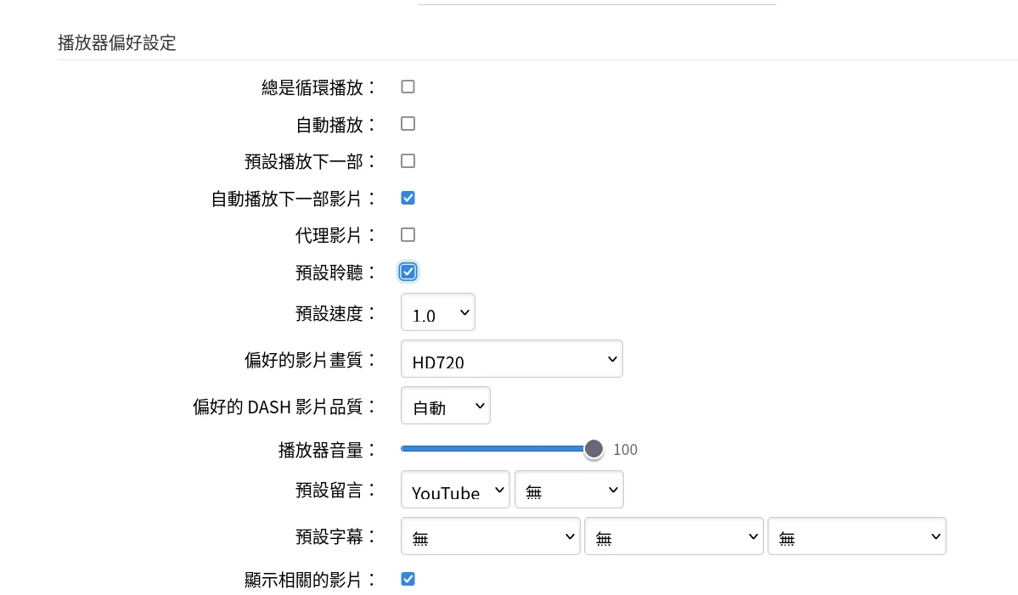Expand the second 預設留言 dropdown showing 無
The image size is (1018, 595).
[x=569, y=491]
